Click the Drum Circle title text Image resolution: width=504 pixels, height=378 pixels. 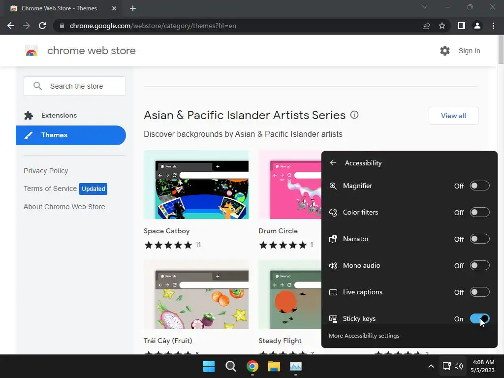click(x=278, y=231)
